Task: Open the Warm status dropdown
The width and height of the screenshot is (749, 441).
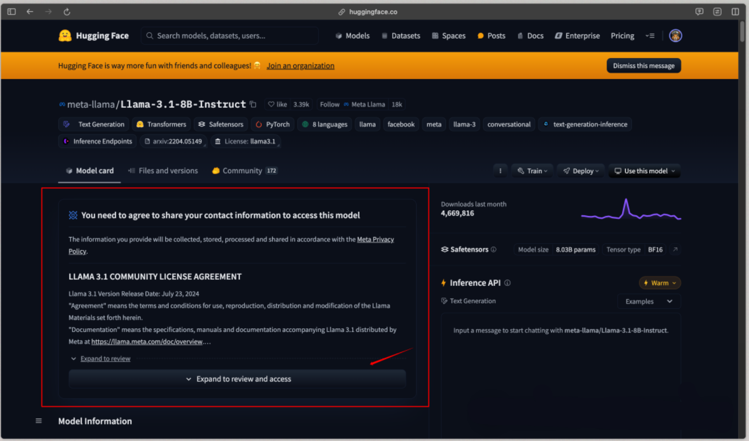Action: click(659, 283)
